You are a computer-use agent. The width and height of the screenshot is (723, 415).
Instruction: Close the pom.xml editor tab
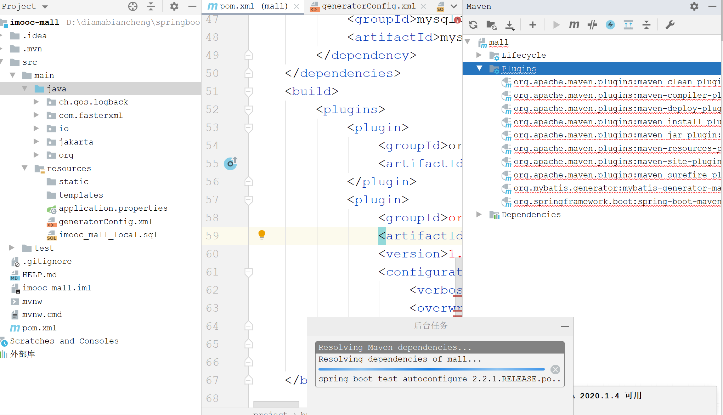point(296,6)
